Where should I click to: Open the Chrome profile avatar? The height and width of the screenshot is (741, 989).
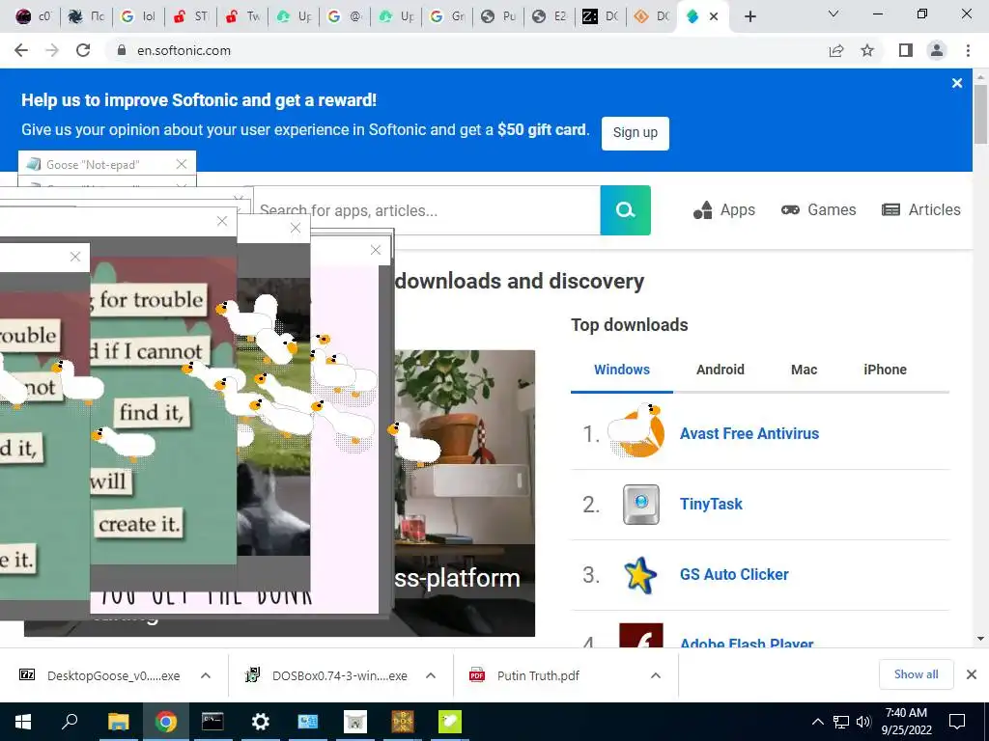tap(937, 50)
